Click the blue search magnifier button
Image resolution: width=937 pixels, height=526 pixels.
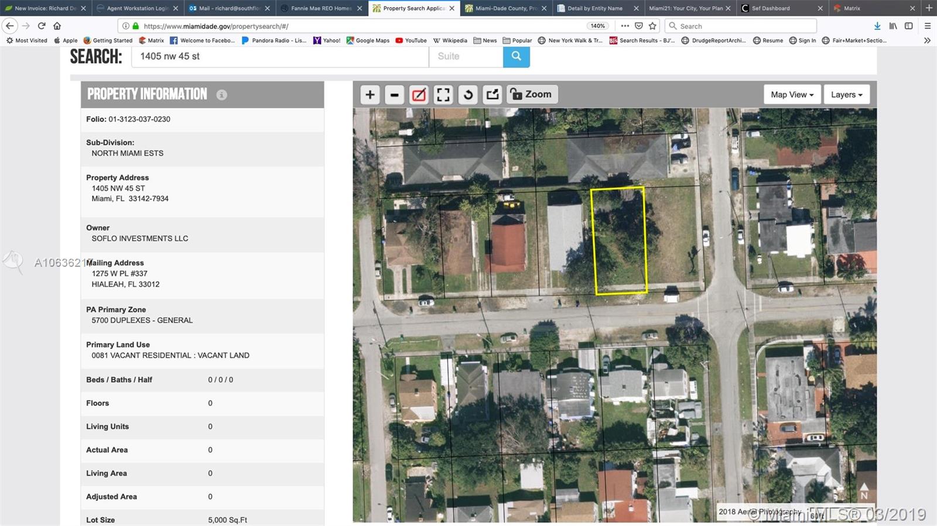pyautogui.click(x=516, y=56)
